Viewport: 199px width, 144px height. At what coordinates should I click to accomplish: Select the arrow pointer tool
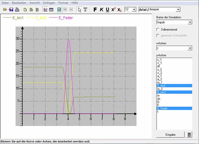79,10
